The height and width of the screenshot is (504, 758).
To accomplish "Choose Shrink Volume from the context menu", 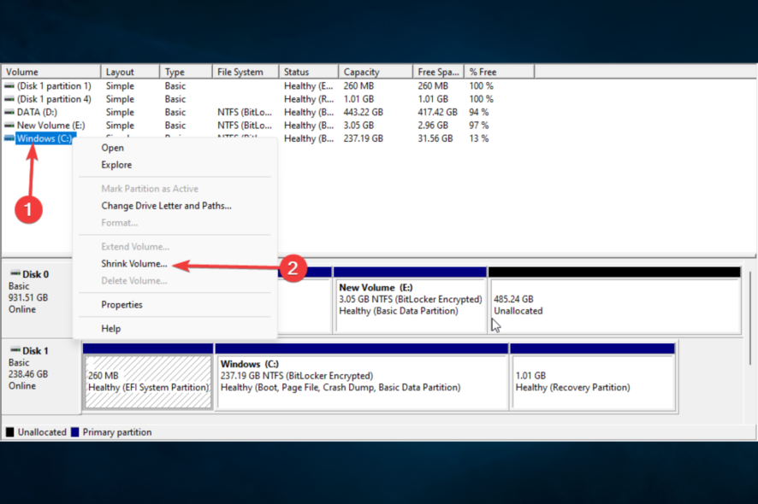I will [x=134, y=264].
